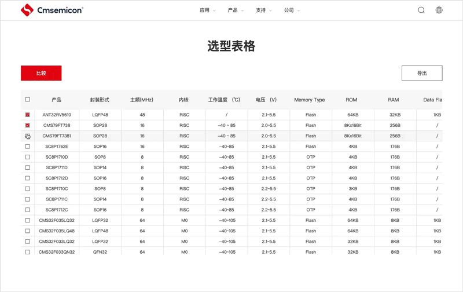Click the red 比较 compare button

(x=41, y=73)
